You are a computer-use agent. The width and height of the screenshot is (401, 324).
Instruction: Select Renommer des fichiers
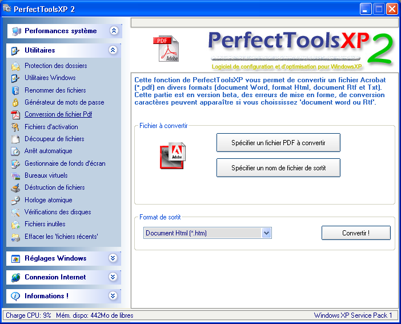coord(55,90)
